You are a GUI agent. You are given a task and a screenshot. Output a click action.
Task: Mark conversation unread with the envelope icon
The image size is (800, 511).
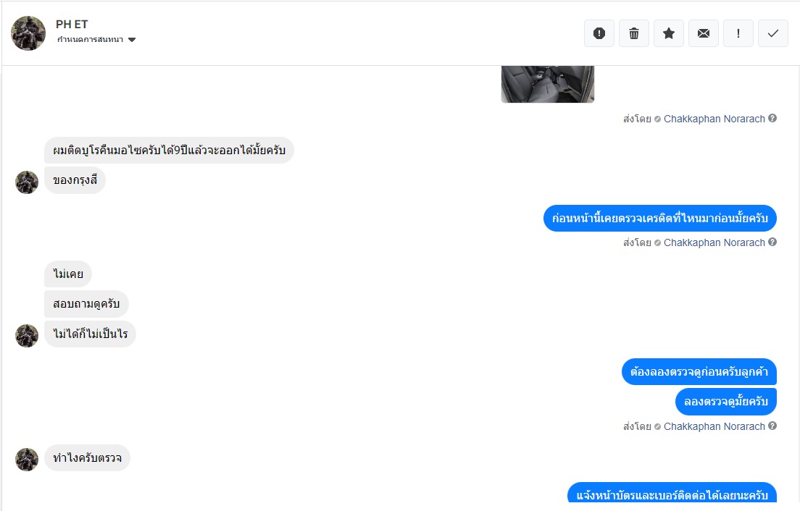click(x=703, y=33)
